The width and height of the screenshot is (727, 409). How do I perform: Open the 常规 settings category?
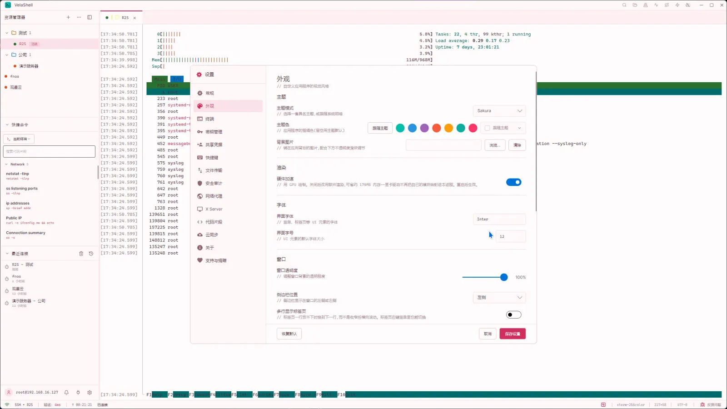click(228, 93)
